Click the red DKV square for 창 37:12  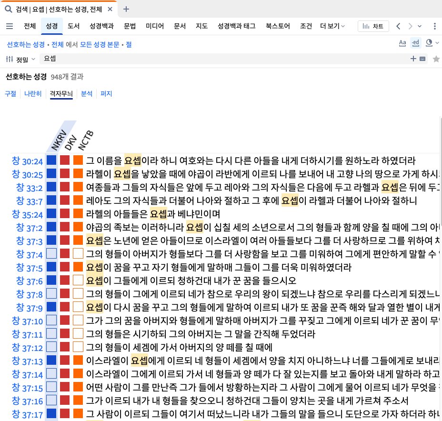[65, 347]
